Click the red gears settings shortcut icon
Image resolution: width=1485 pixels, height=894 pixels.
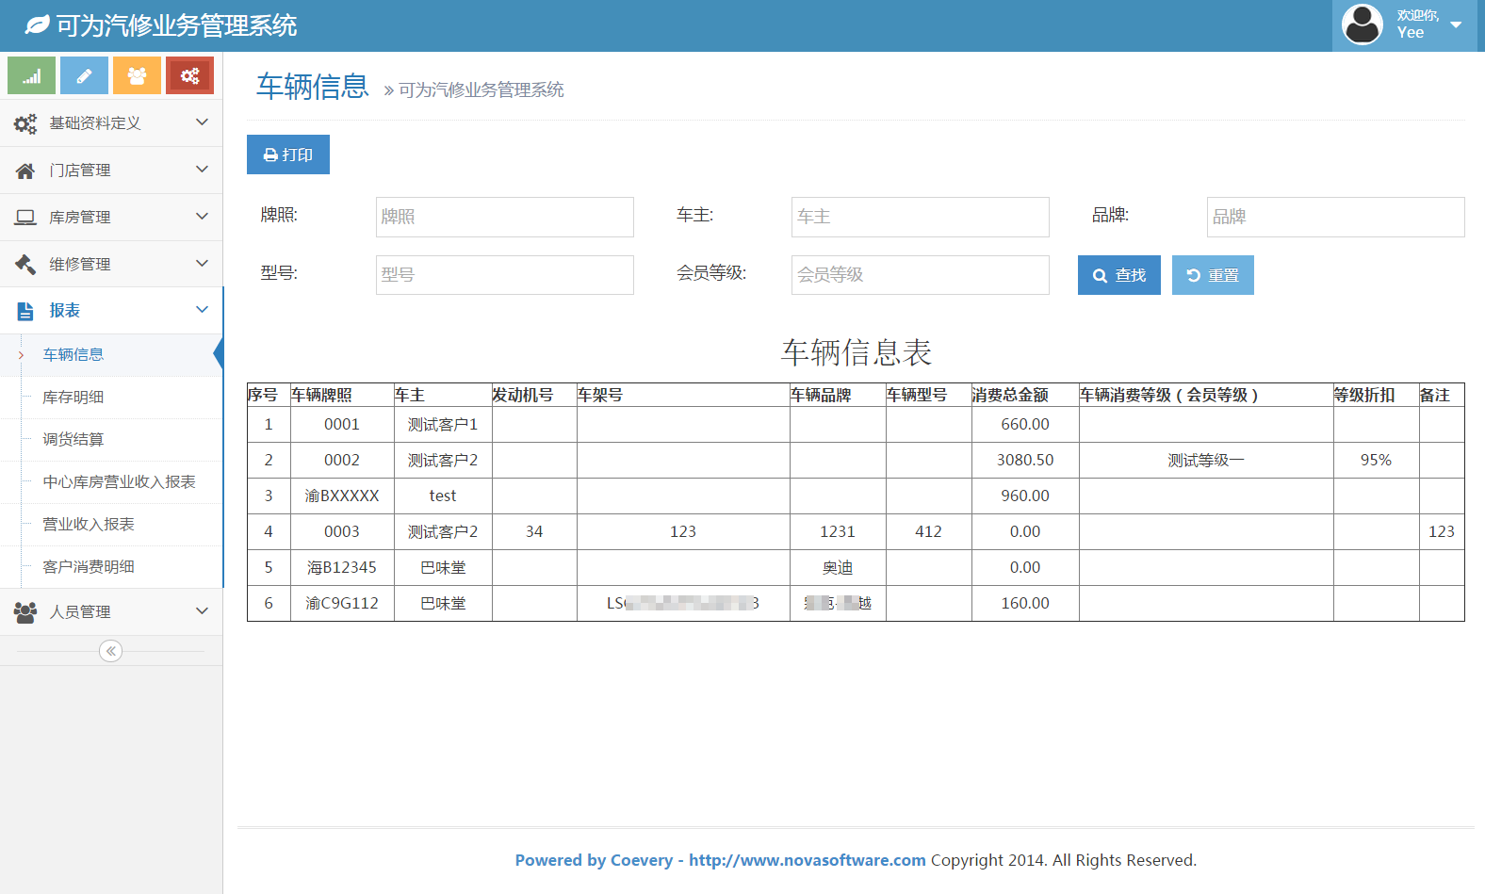tap(189, 76)
